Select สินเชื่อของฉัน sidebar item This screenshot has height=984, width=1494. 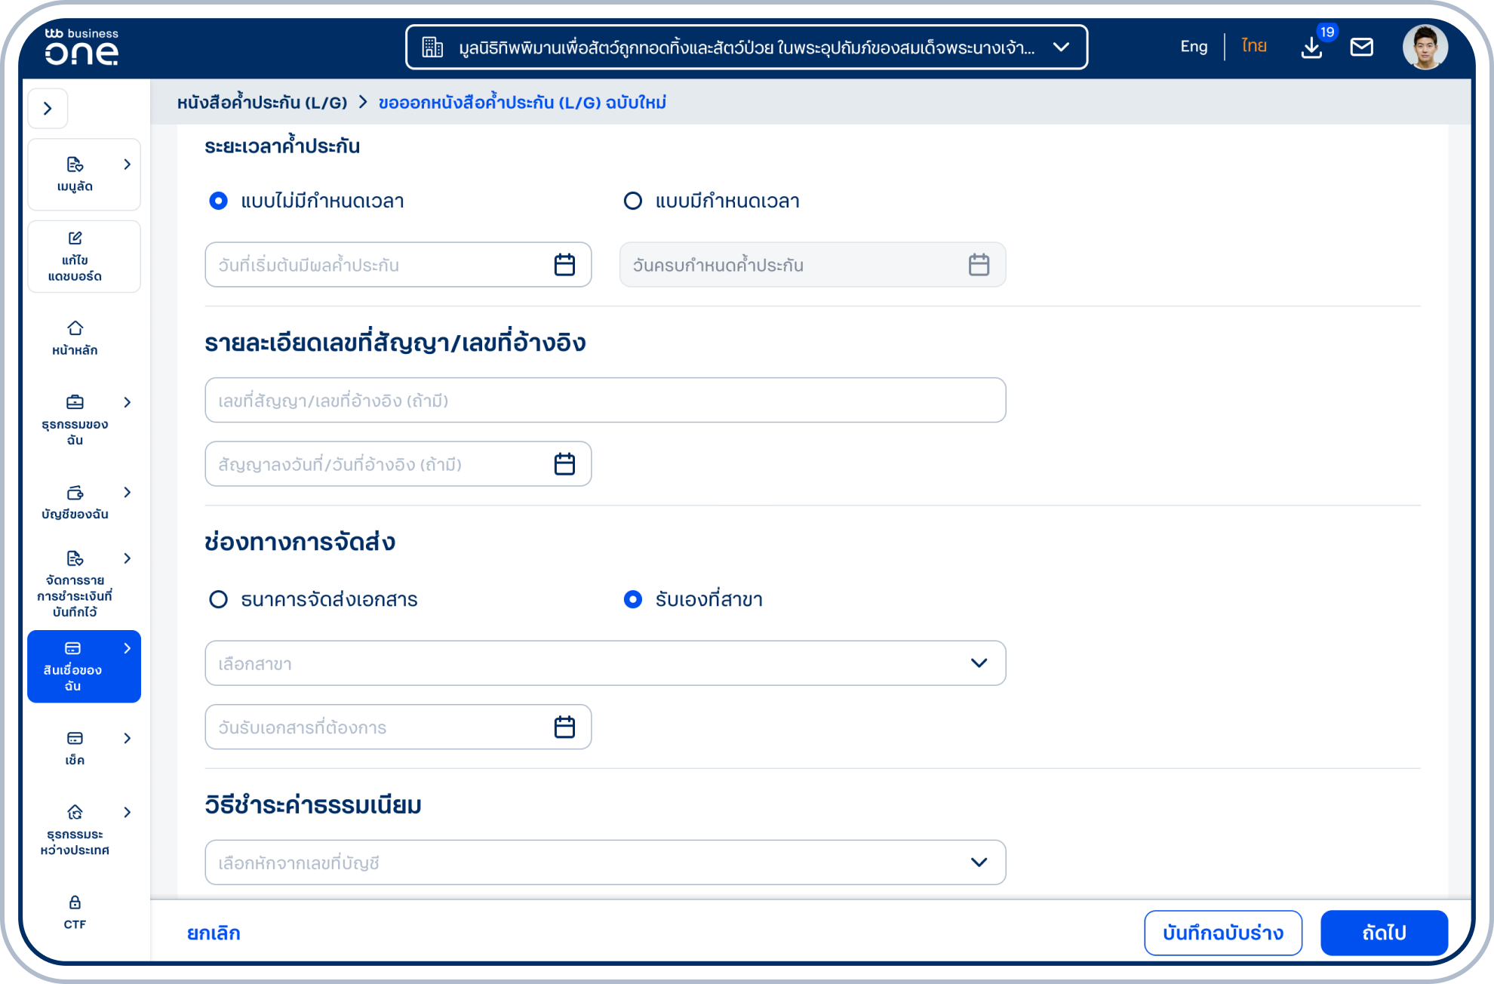84,666
